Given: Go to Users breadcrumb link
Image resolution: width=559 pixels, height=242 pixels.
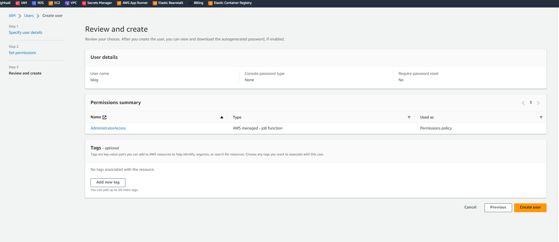Looking at the screenshot, I should coord(29,16).
